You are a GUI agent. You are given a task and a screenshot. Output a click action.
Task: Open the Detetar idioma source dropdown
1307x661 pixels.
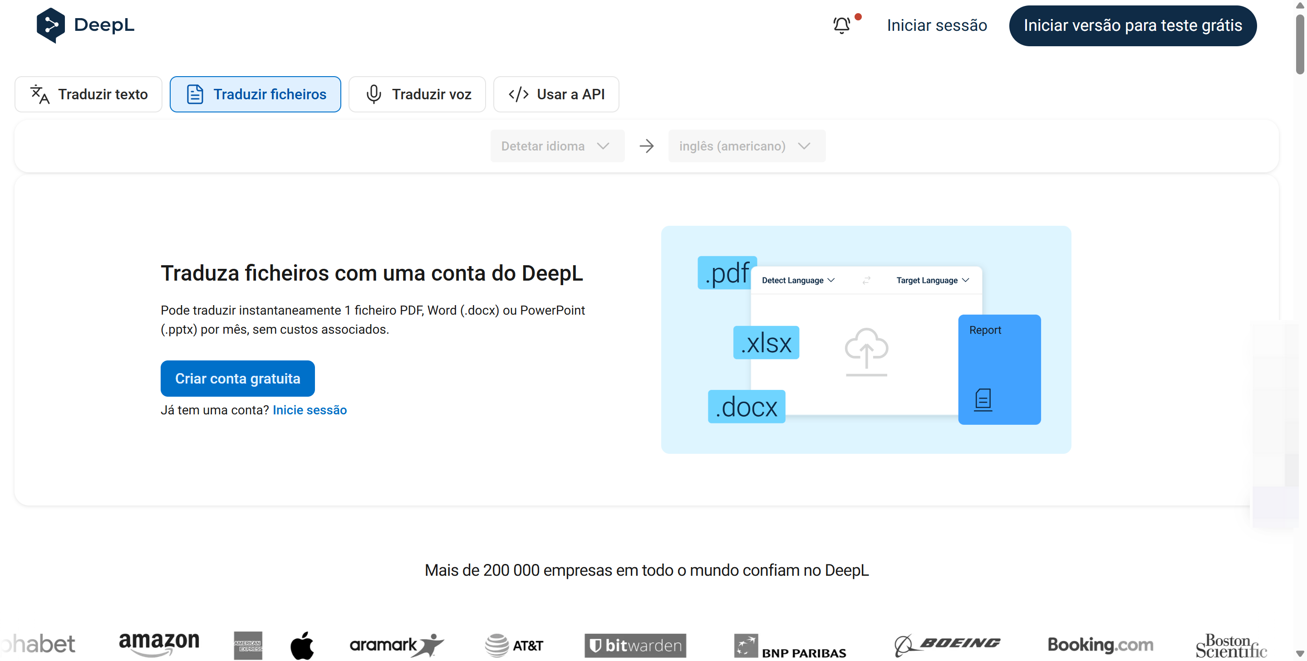[x=557, y=146]
